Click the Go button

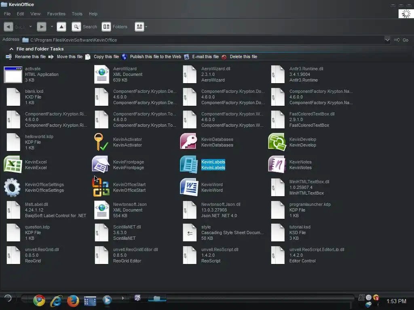pyautogui.click(x=401, y=40)
